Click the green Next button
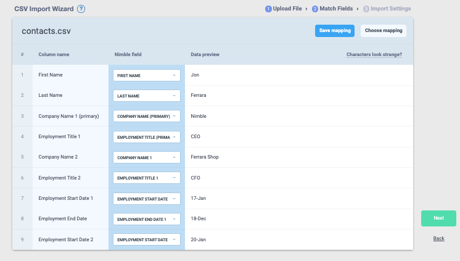 (438, 218)
